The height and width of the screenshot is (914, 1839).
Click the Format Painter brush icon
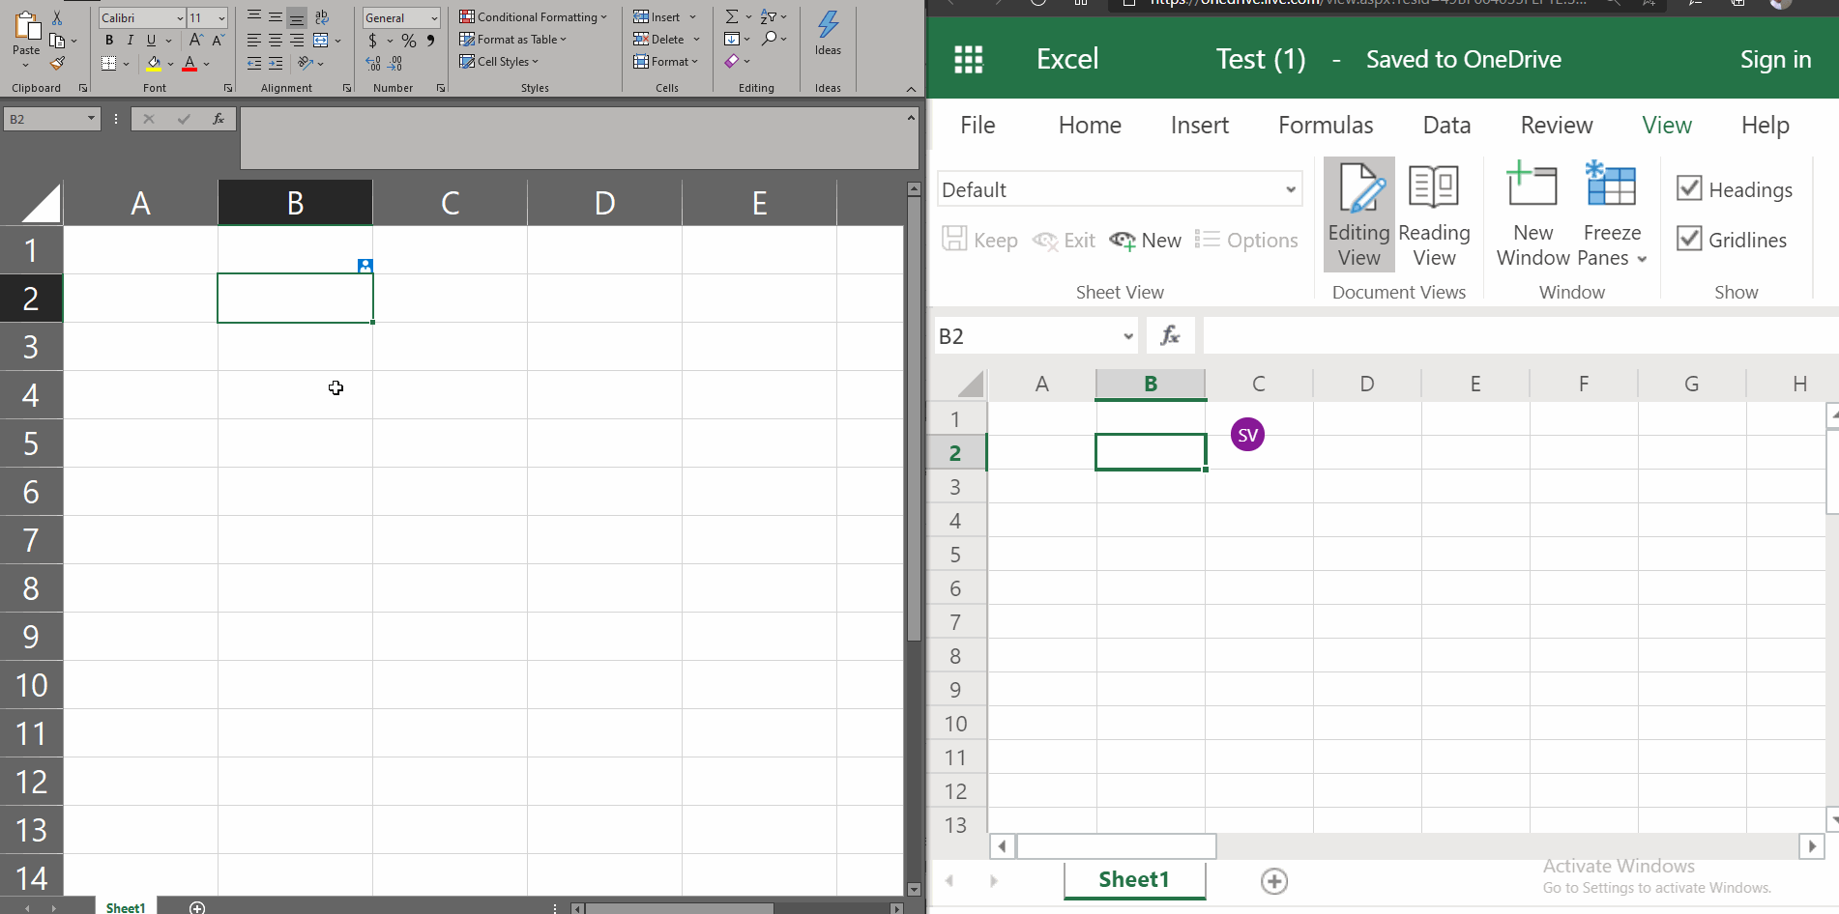(57, 64)
